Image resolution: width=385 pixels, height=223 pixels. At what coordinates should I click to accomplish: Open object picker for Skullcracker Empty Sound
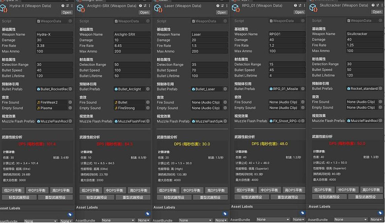pos(380,107)
